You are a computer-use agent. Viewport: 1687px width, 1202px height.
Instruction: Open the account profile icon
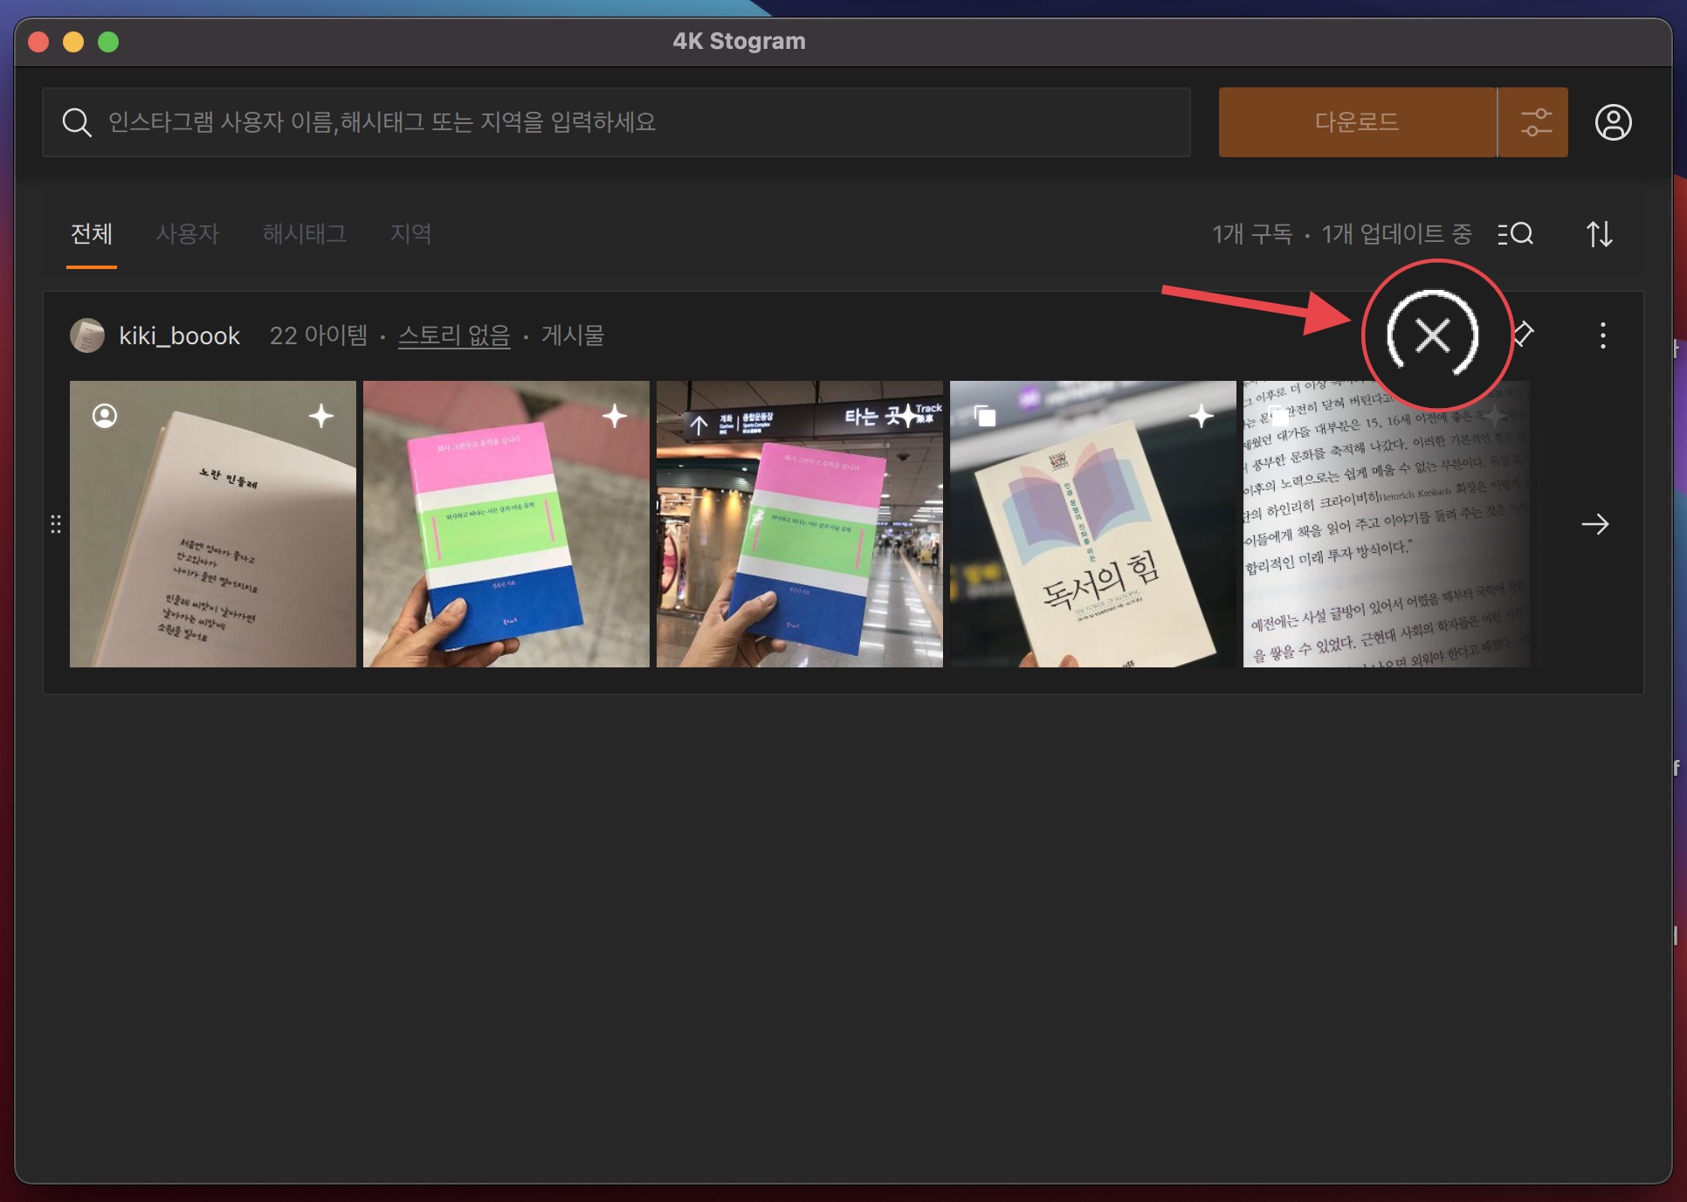click(1613, 122)
